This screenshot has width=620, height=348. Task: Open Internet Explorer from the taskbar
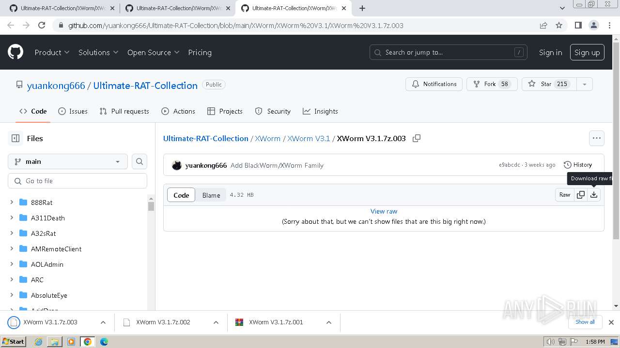point(38,342)
